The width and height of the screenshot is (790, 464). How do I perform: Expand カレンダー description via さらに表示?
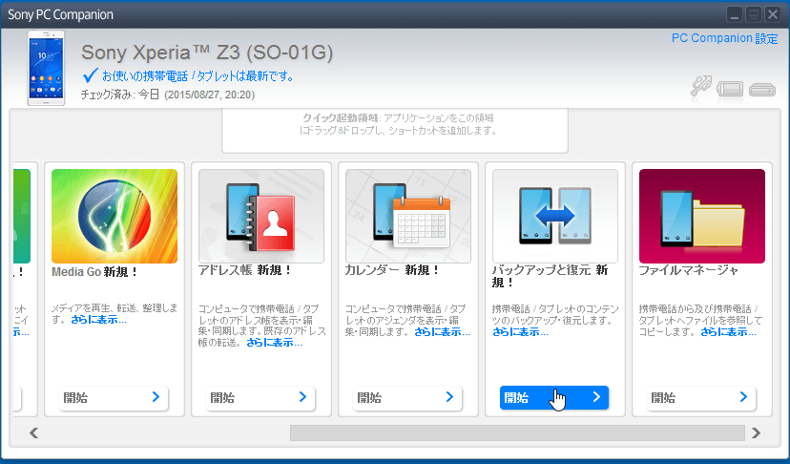[442, 332]
